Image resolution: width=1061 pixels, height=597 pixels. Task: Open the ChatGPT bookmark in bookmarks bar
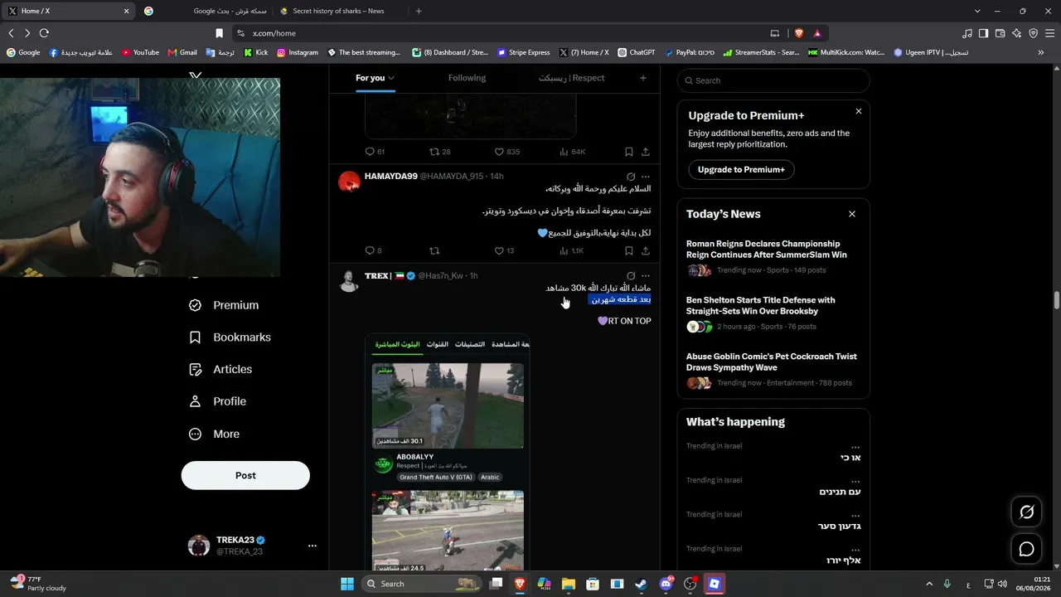[x=636, y=52]
